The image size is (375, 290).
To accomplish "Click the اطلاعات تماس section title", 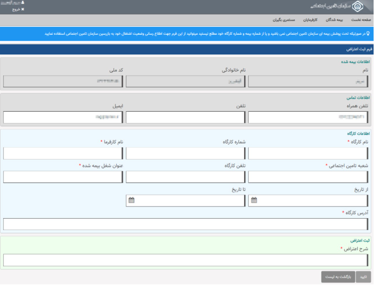I will tap(358, 98).
